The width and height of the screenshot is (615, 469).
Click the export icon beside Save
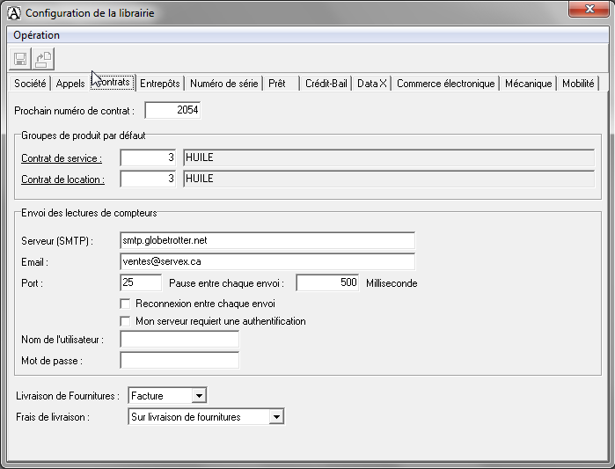click(x=43, y=59)
